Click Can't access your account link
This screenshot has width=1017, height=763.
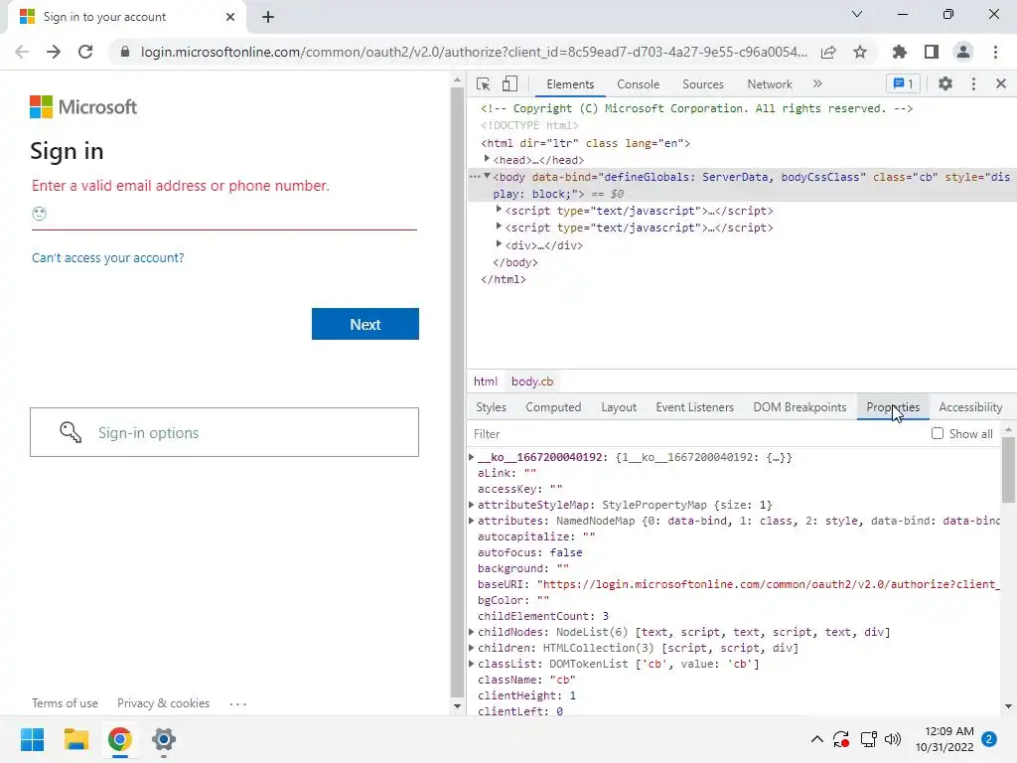[x=108, y=257]
